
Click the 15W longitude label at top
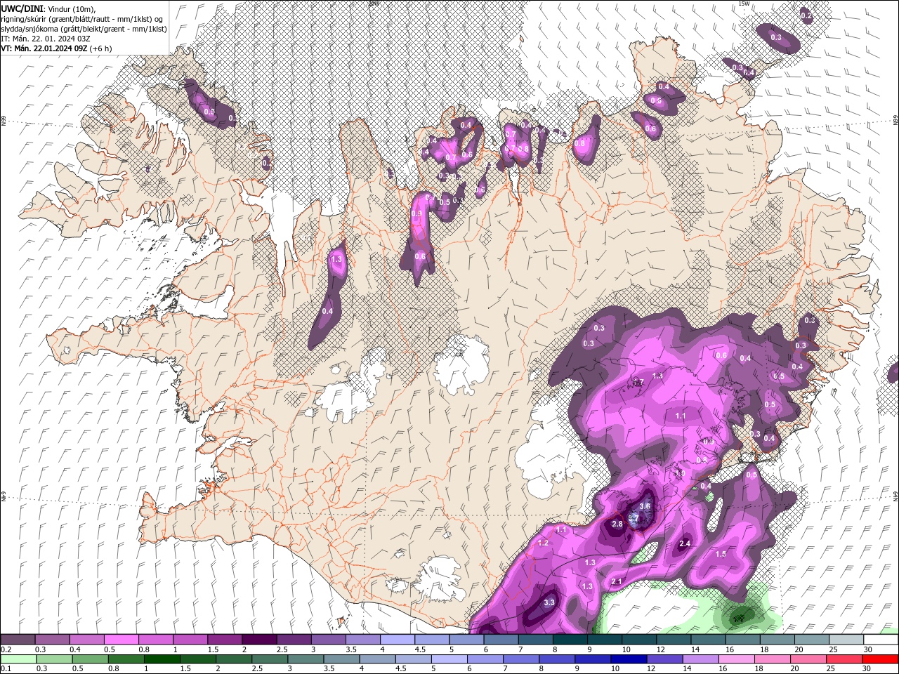pos(744,4)
